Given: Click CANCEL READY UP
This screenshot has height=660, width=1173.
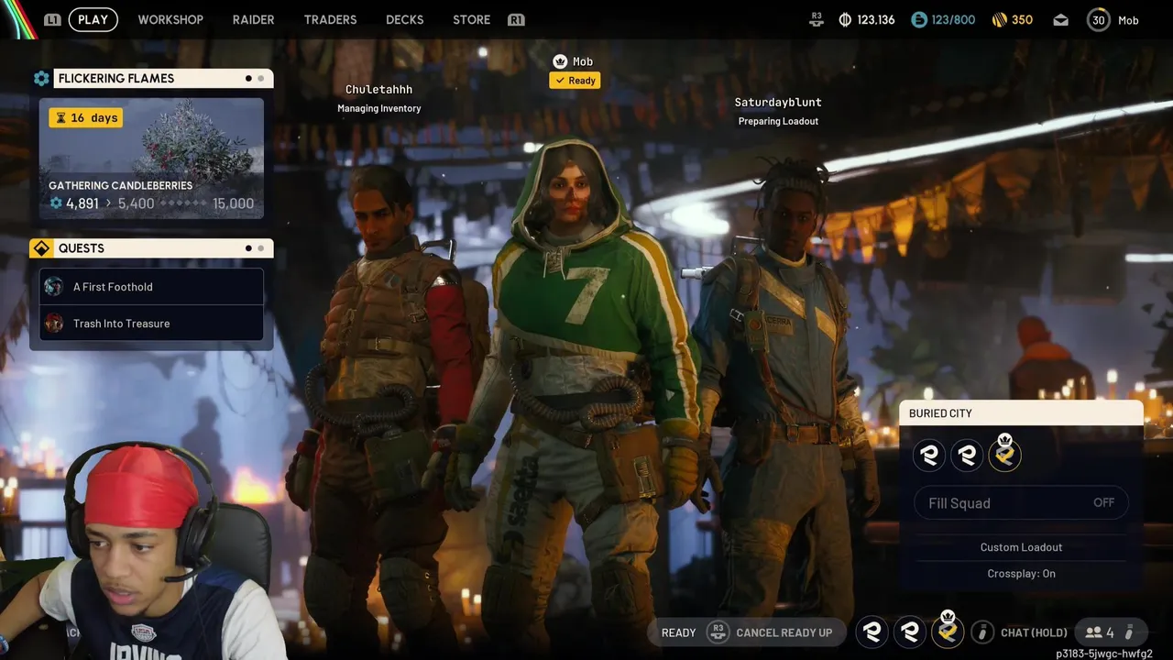Looking at the screenshot, I should 784,632.
